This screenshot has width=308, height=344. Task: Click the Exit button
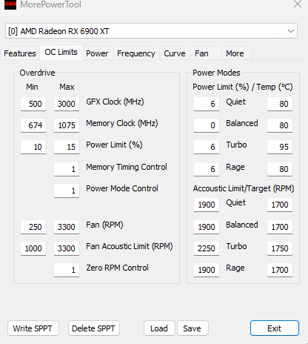click(275, 328)
